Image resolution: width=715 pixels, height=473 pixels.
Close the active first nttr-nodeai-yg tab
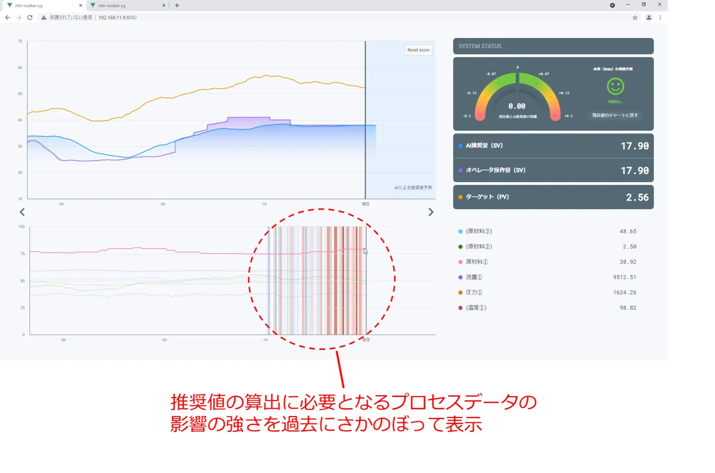pos(81,5)
